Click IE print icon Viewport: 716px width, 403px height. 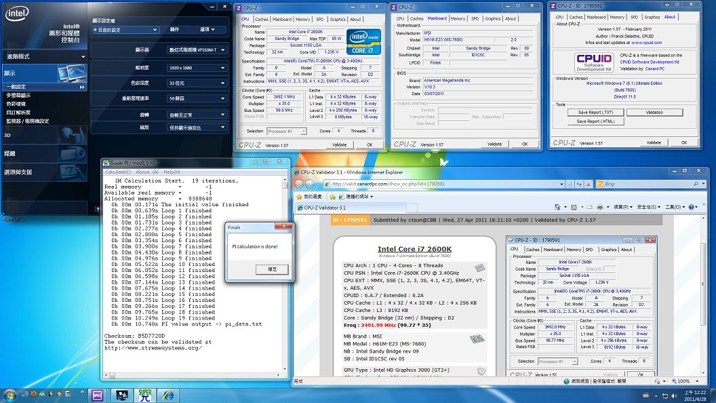pyautogui.click(x=600, y=207)
